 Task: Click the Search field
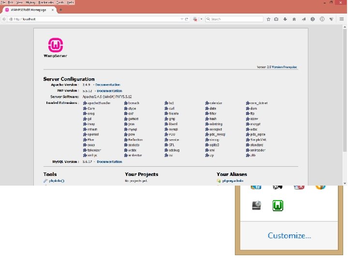[x=234, y=19]
